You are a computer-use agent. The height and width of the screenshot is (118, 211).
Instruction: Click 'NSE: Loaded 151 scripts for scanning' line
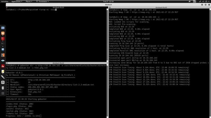pos(129,22)
